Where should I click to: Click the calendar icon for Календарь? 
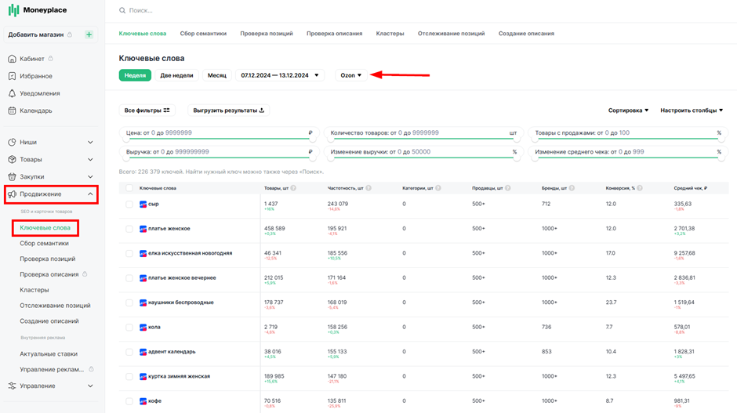13,110
